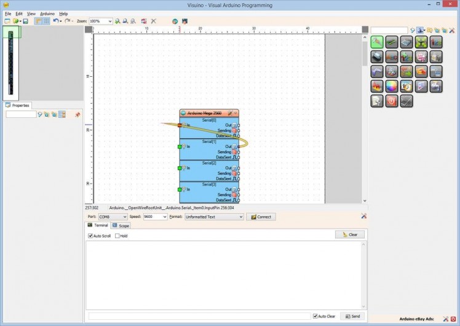This screenshot has height=326, width=460.
Task: Open the Port COM8 dropdown
Action: coord(113,217)
